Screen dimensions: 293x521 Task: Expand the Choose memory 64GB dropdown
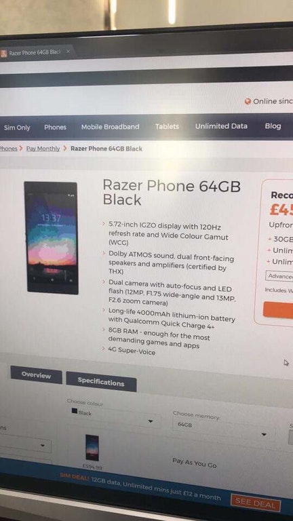point(223,429)
